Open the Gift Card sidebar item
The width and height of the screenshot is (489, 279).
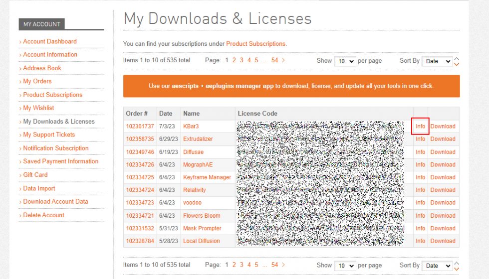[x=35, y=175]
